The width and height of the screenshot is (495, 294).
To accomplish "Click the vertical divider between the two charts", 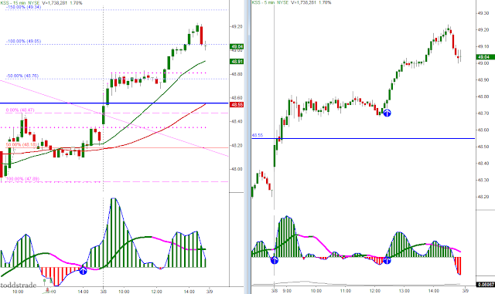I will point(247,147).
